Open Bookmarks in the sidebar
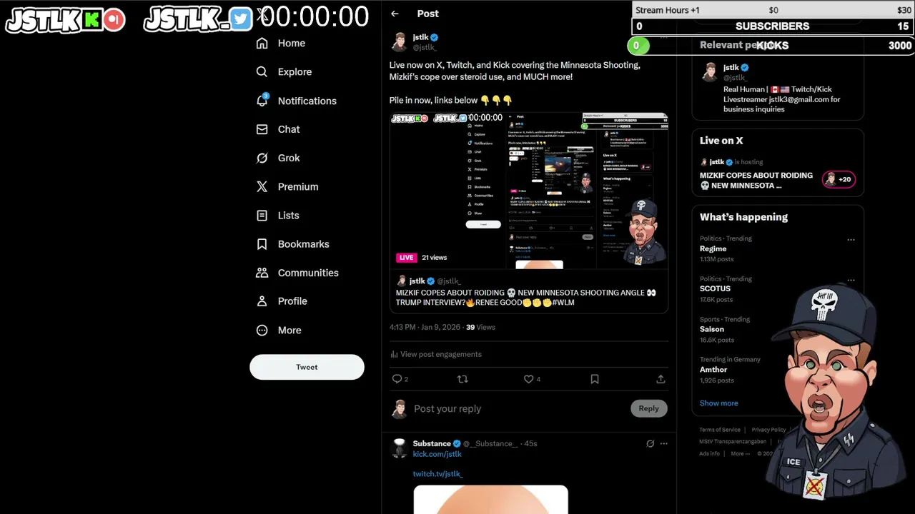The image size is (915, 514). pyautogui.click(x=293, y=244)
